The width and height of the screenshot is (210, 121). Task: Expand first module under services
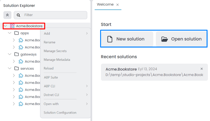pyautogui.click(x=14, y=75)
